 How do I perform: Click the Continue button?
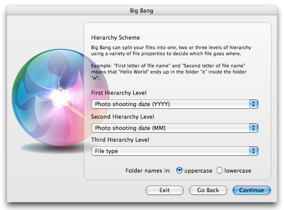(x=252, y=190)
